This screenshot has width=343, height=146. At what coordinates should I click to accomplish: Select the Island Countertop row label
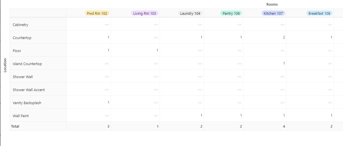pos(27,64)
